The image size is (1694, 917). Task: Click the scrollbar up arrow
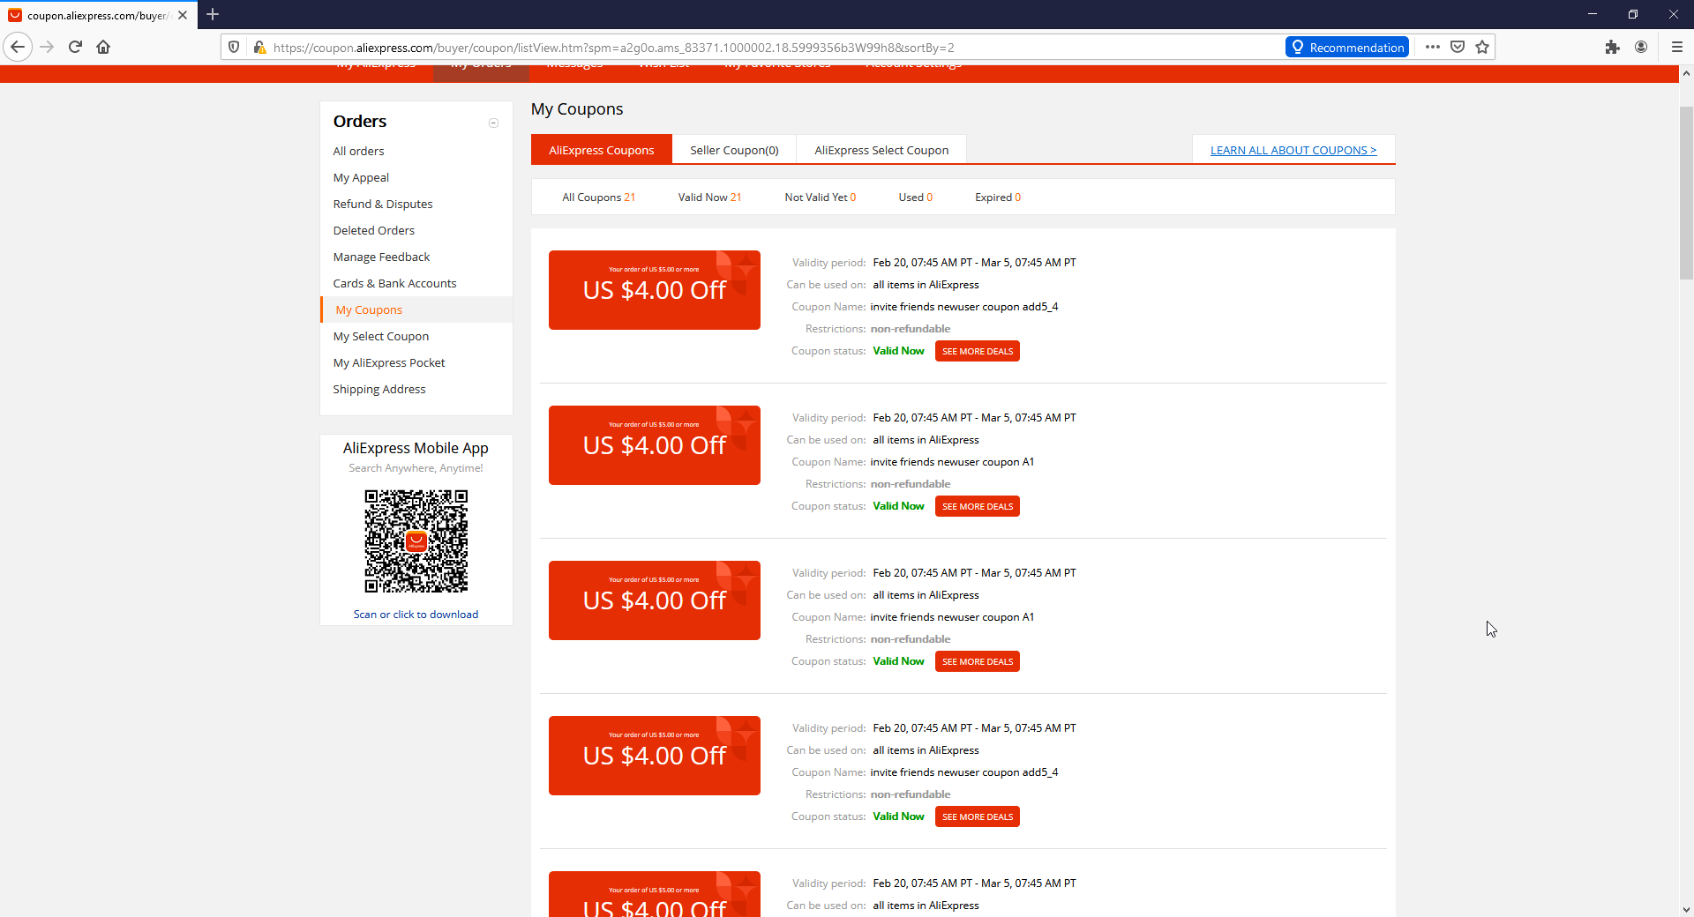coord(1686,73)
